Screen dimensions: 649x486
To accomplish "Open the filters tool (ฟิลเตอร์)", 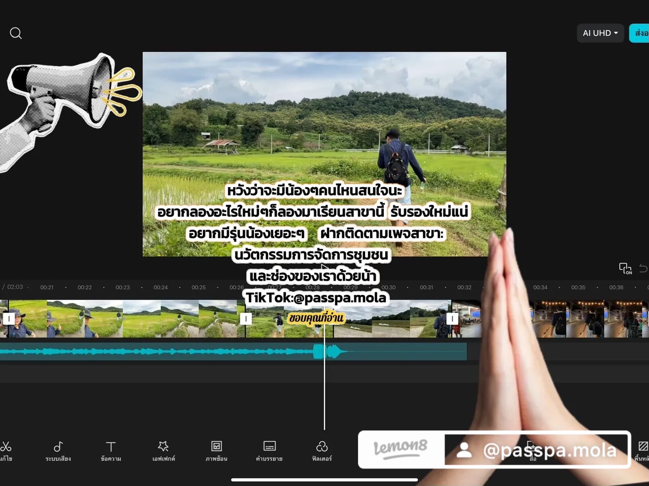I will pos(322,451).
